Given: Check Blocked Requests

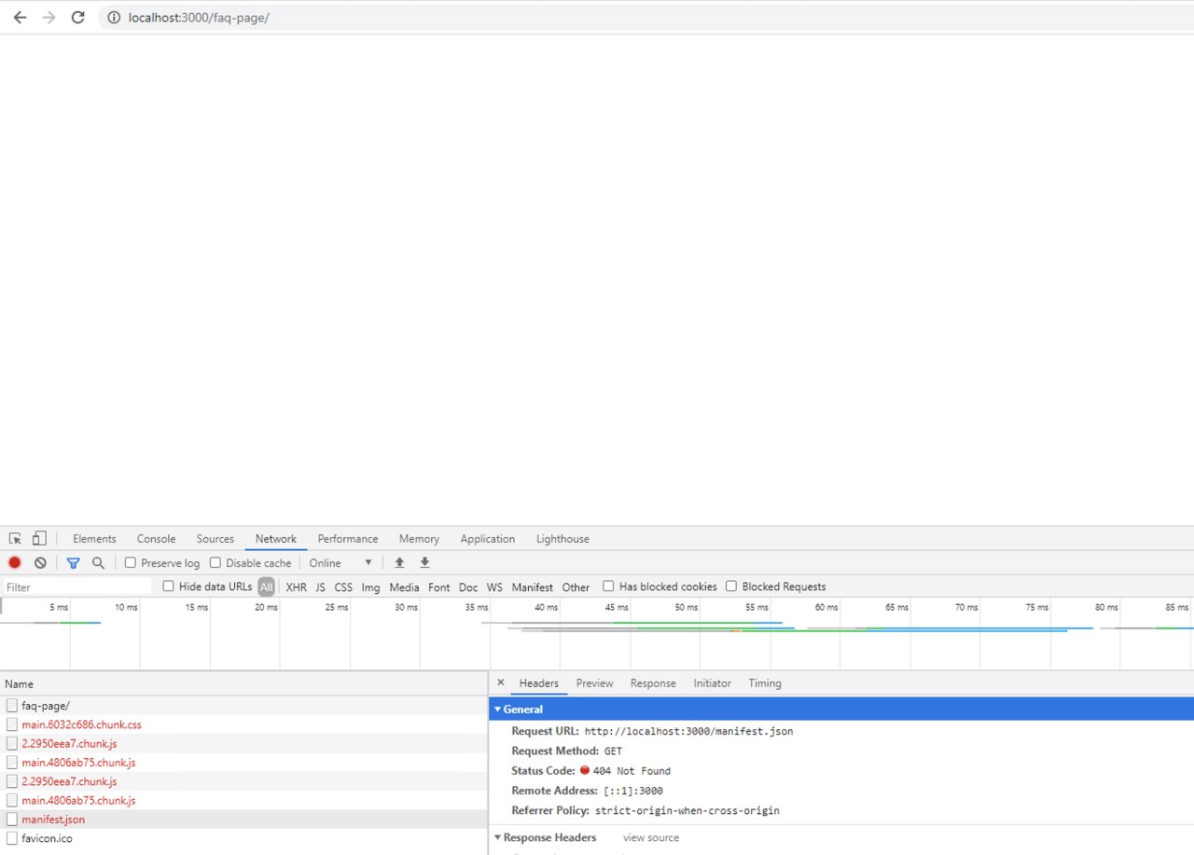Looking at the screenshot, I should pos(731,586).
